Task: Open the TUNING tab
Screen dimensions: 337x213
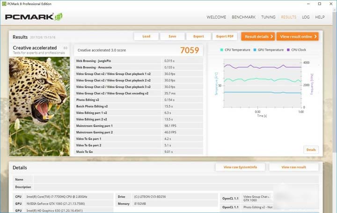Action: 268,17
